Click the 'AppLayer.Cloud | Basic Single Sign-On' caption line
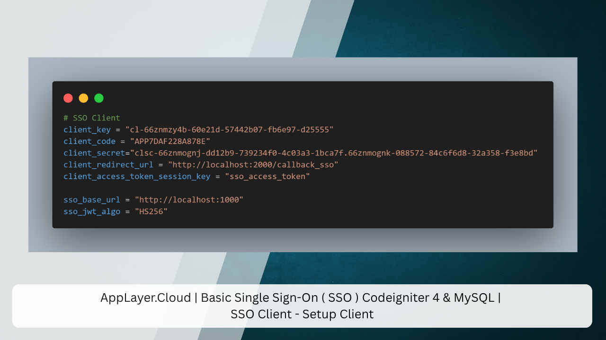 coord(301,298)
